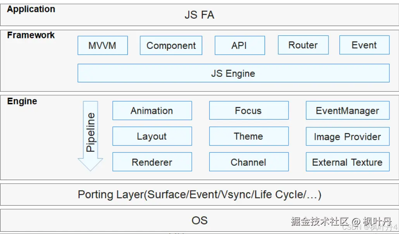
Task: Select the Theme block
Action: [x=248, y=136]
